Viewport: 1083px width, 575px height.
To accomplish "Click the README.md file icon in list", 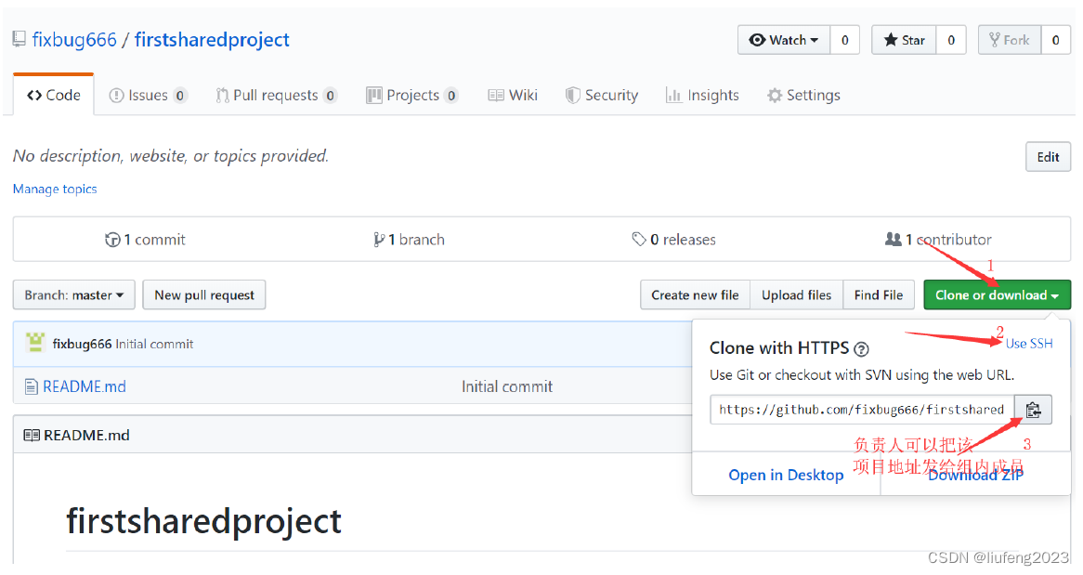I will (x=31, y=387).
